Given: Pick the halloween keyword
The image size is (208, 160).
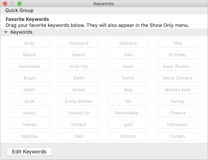Looking at the screenshot, I should coord(178,125).
